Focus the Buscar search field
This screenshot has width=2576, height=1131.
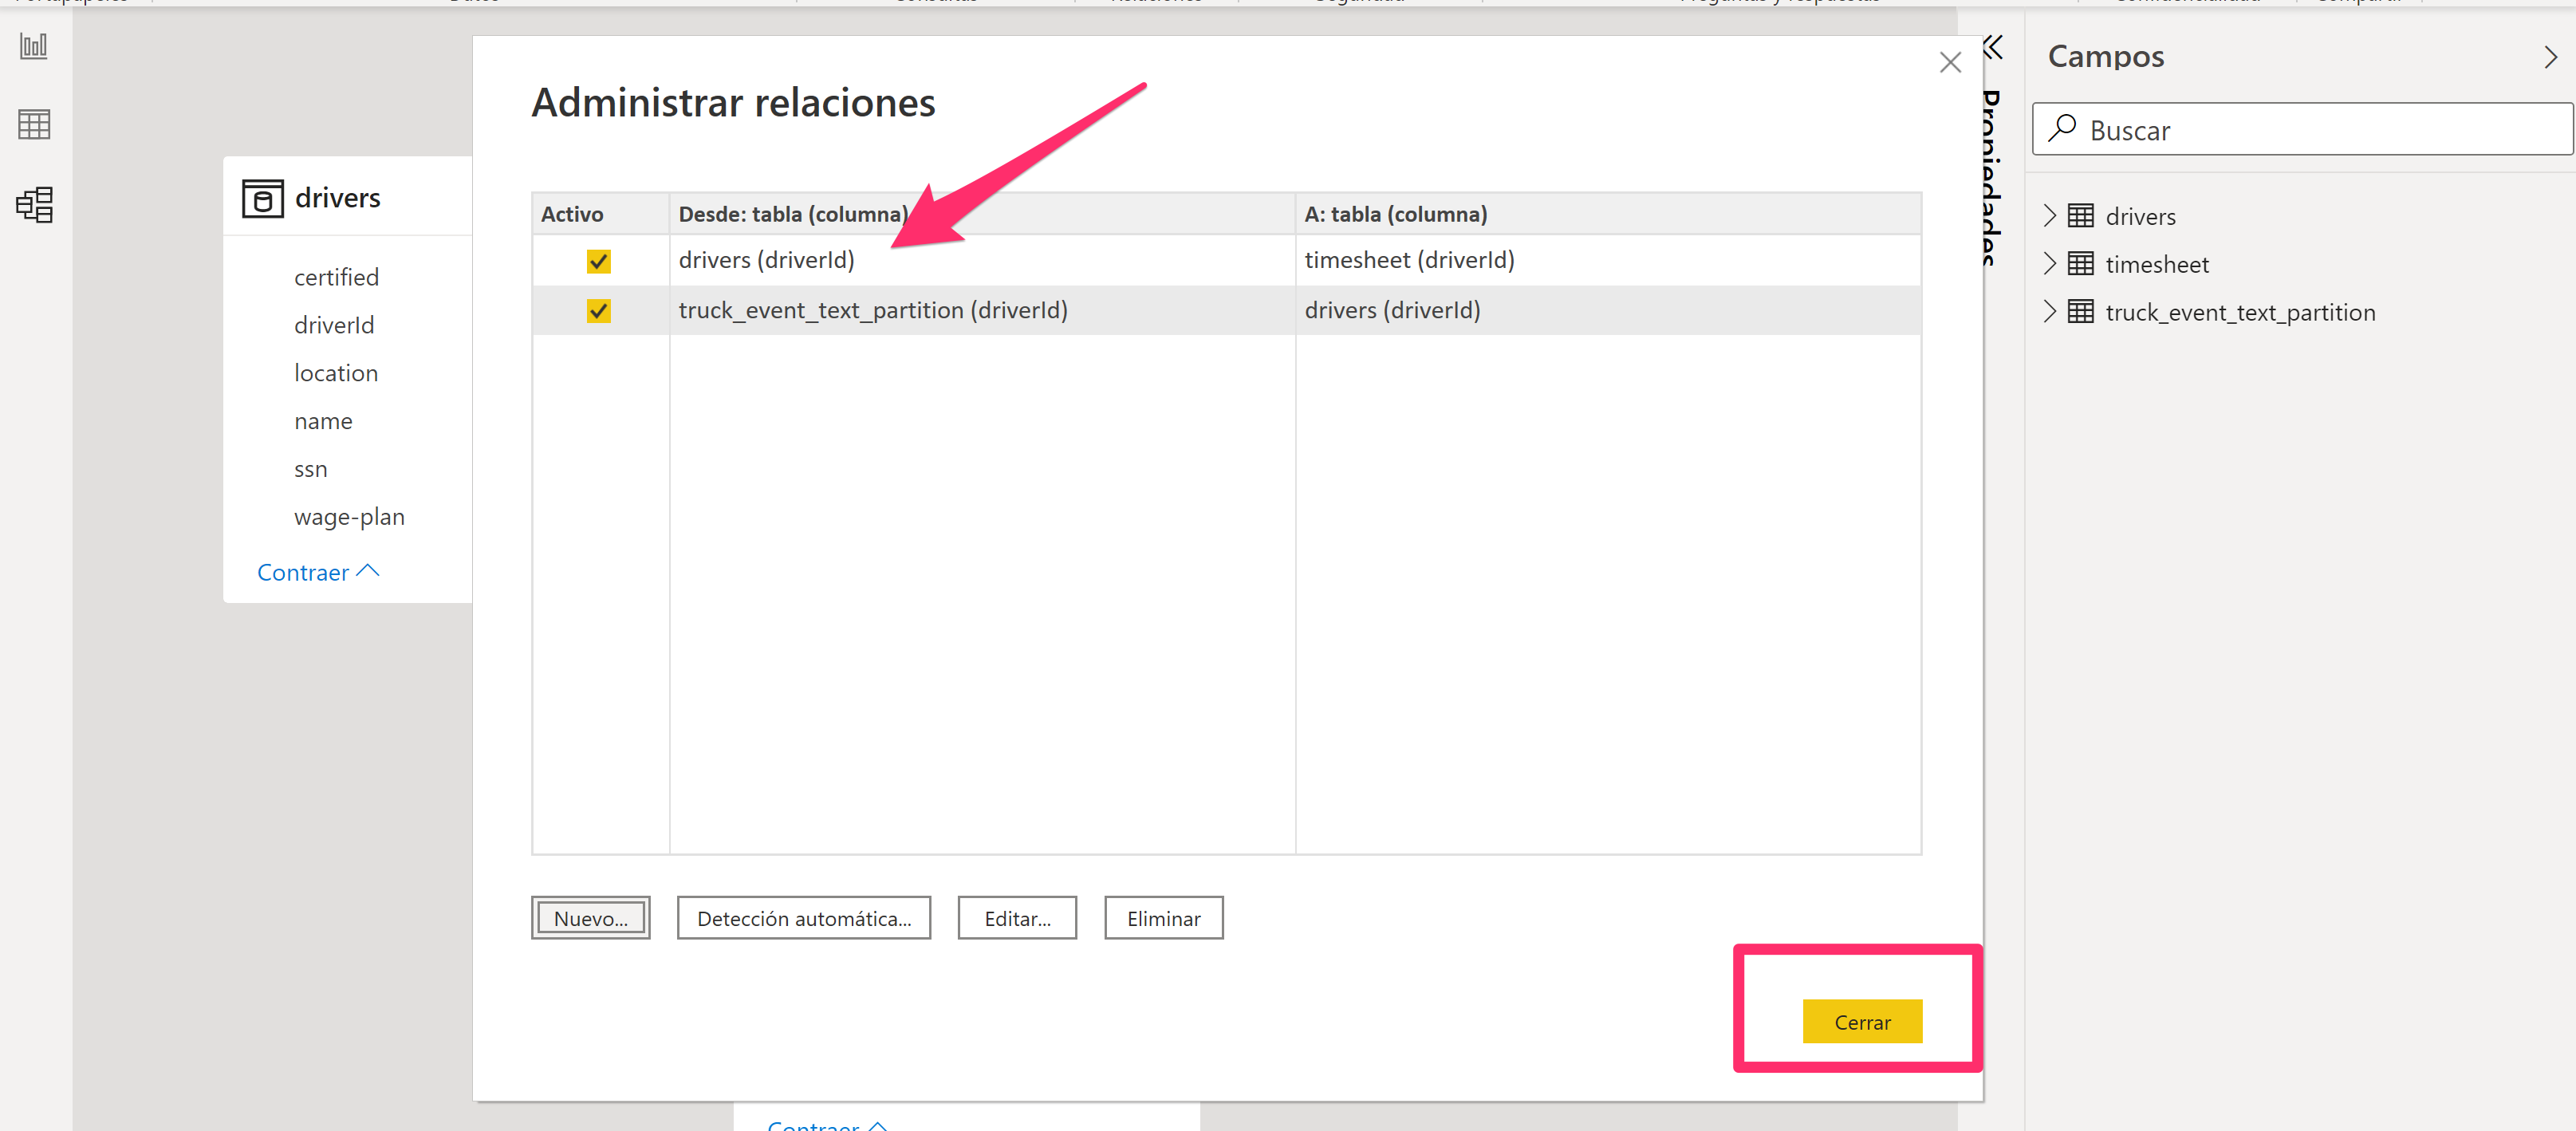[2302, 129]
